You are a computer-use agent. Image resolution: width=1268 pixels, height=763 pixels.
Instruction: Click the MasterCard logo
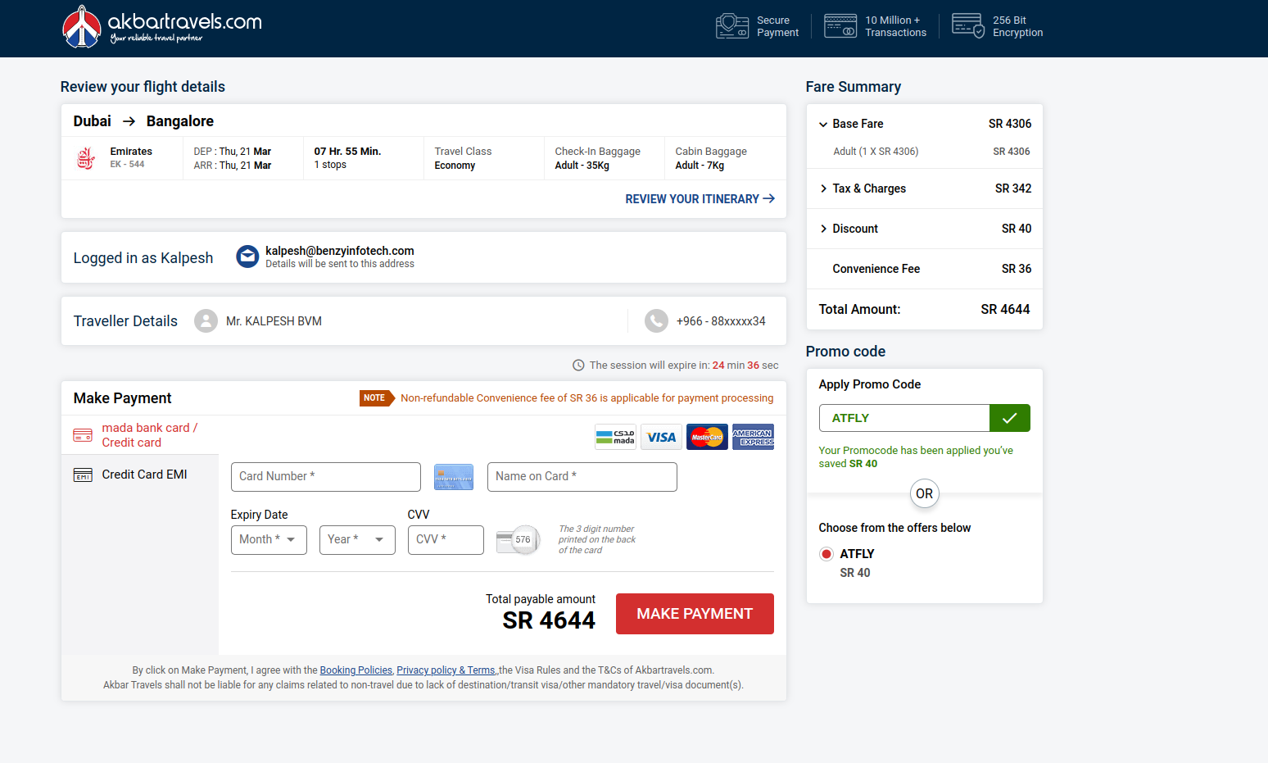(x=707, y=438)
